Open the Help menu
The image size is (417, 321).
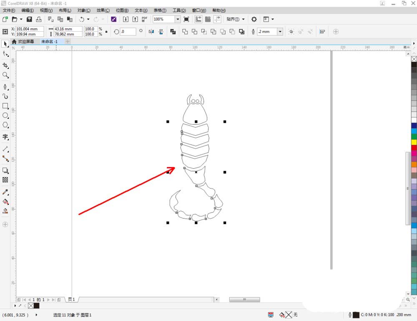[x=219, y=10]
